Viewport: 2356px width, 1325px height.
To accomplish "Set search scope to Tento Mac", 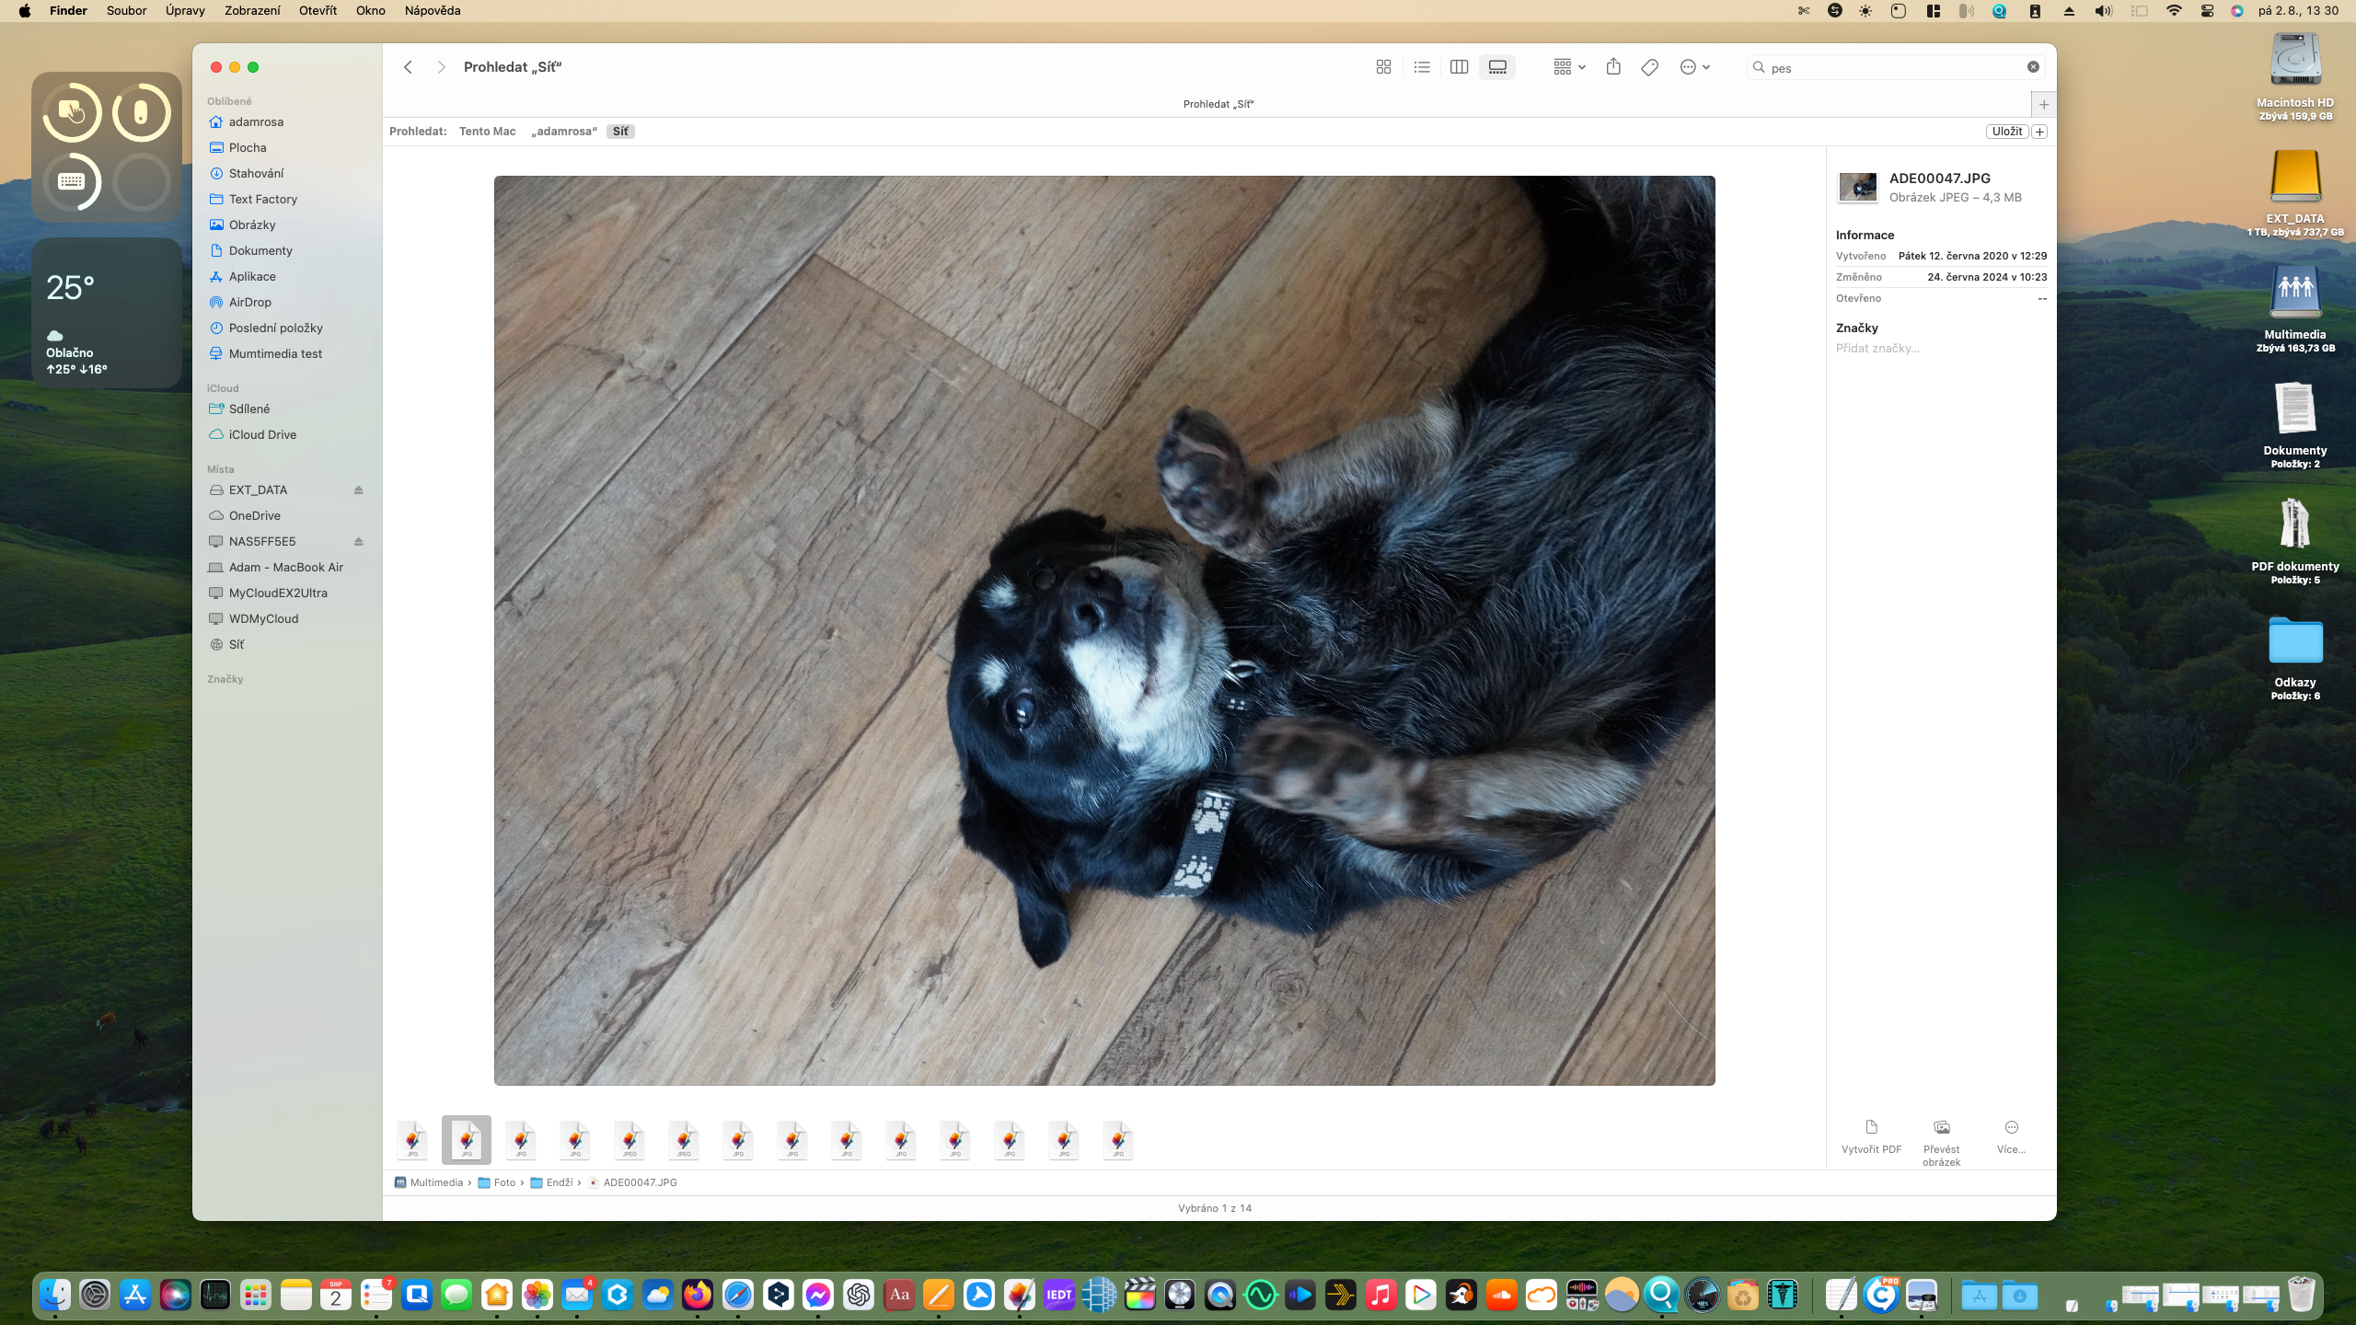I will (x=487, y=132).
